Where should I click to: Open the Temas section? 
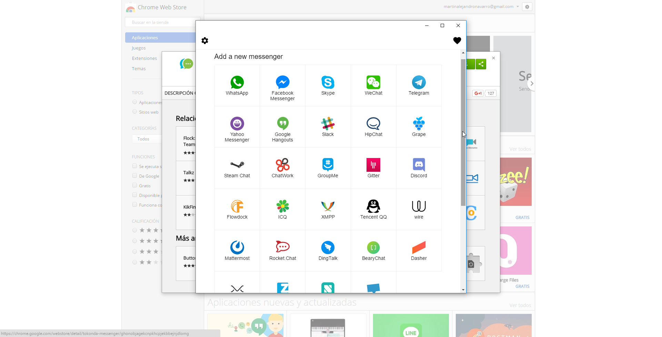[x=139, y=69]
